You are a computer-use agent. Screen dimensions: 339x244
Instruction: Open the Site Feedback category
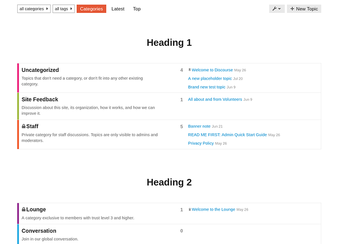(40, 99)
